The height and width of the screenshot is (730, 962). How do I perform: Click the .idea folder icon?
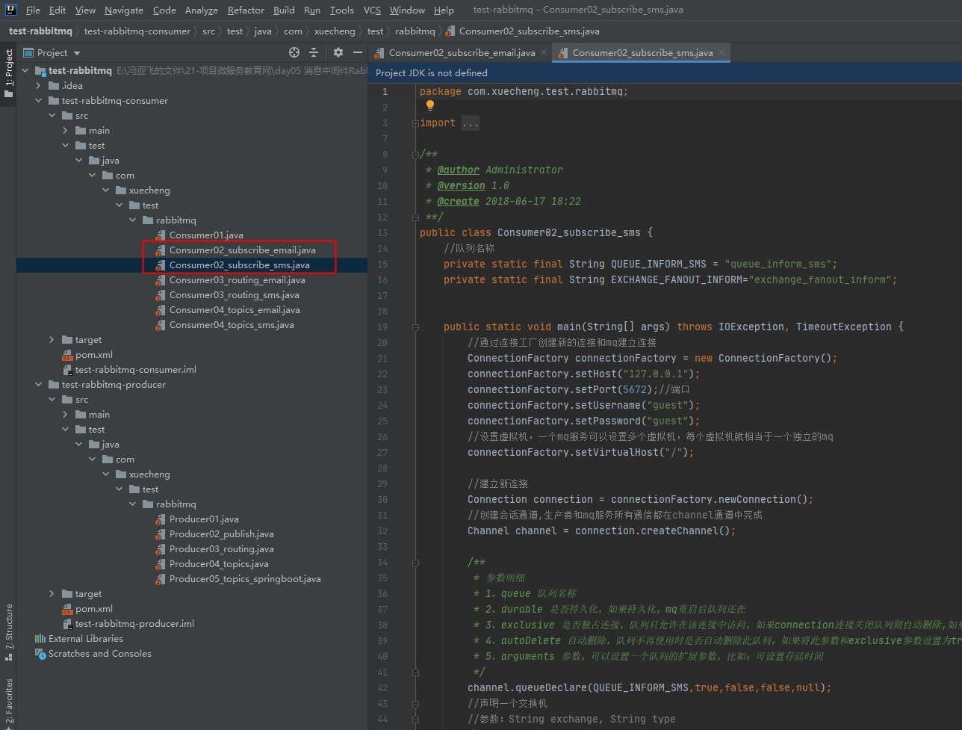(54, 86)
